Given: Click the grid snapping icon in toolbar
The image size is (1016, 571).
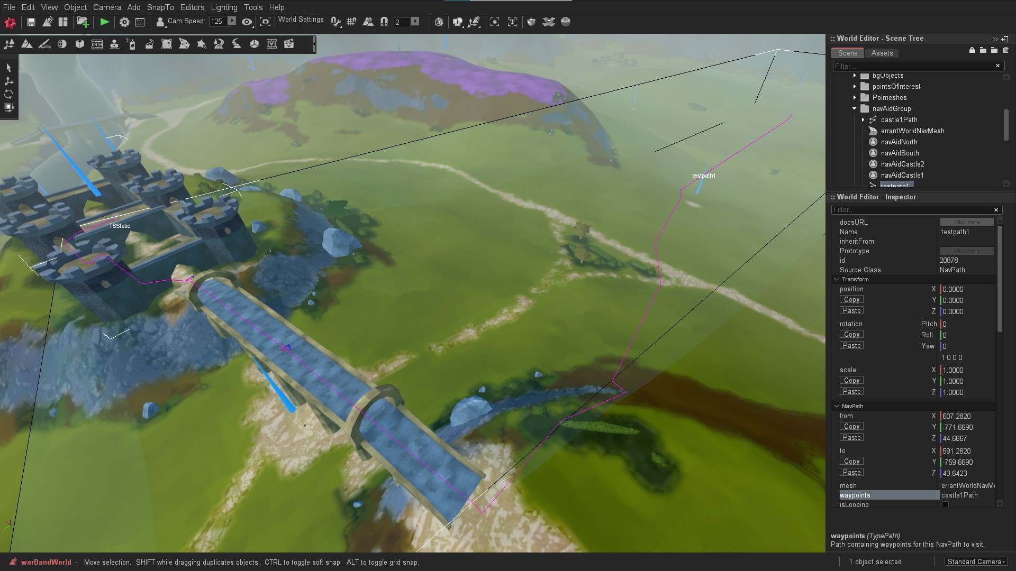Looking at the screenshot, I should coord(351,22).
